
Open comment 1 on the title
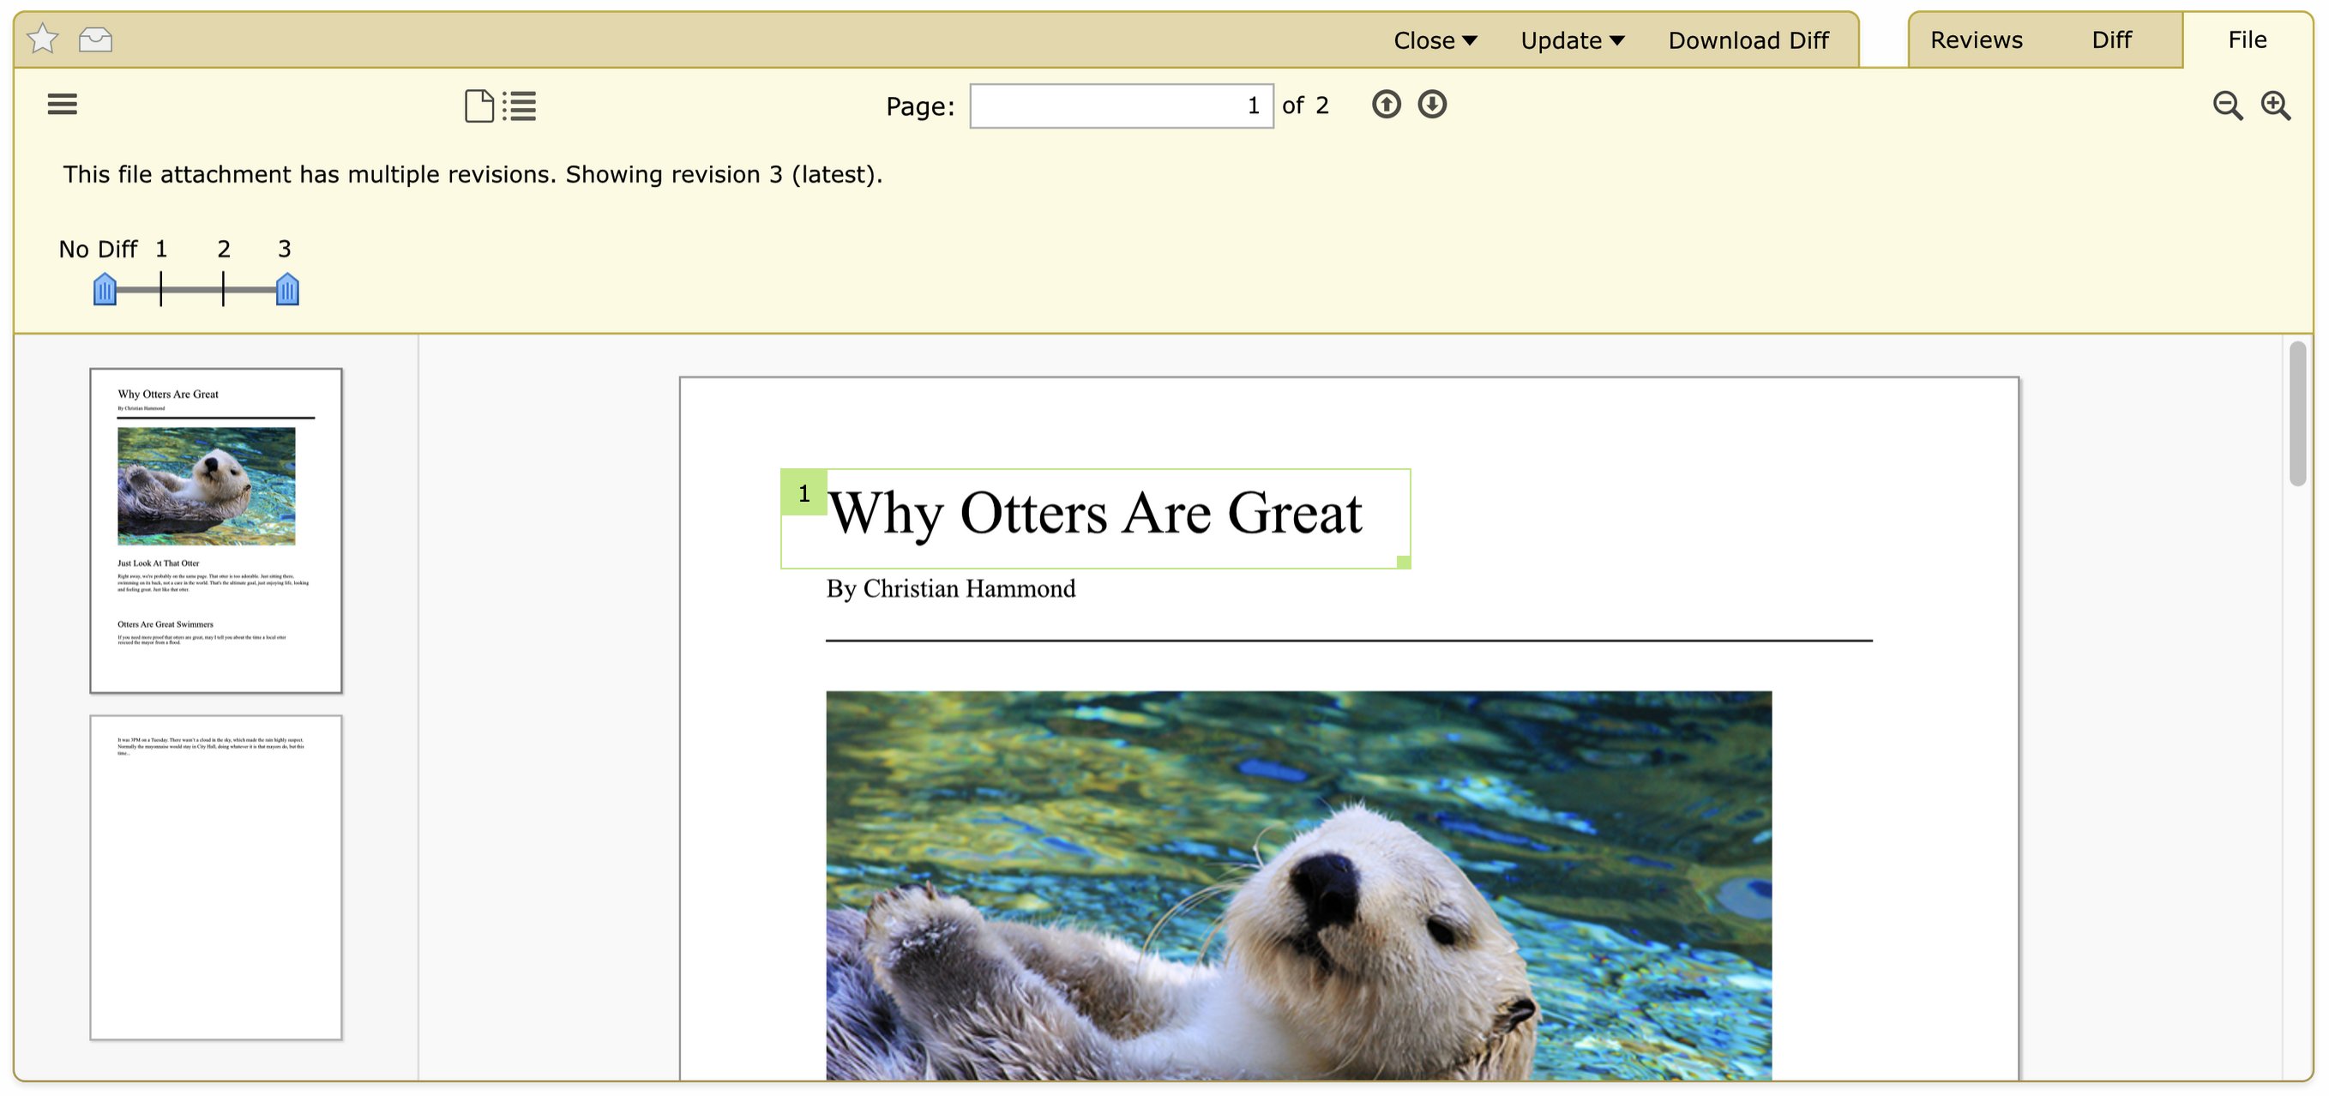point(803,493)
